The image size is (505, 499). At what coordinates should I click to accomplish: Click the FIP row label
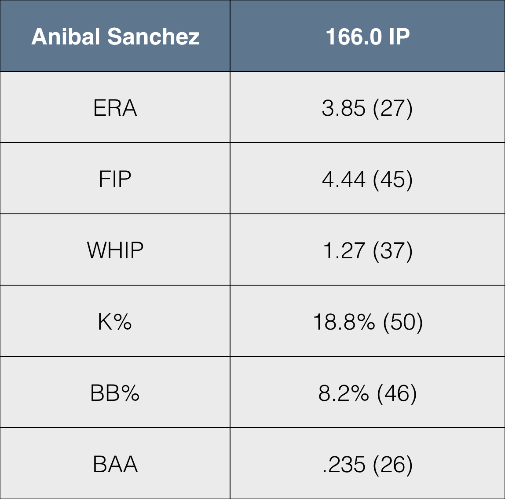[115, 179]
